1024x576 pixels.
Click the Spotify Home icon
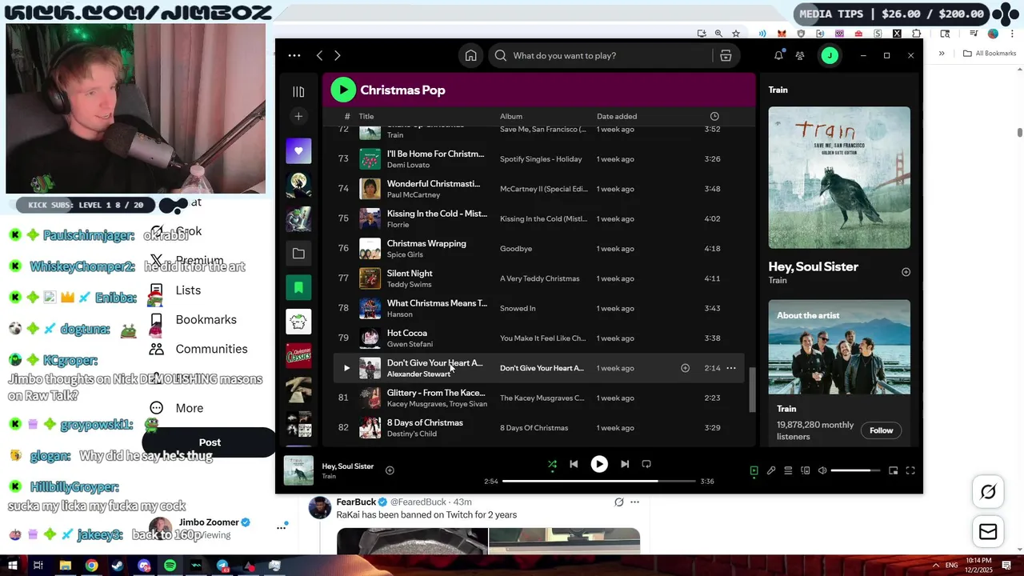coord(470,55)
